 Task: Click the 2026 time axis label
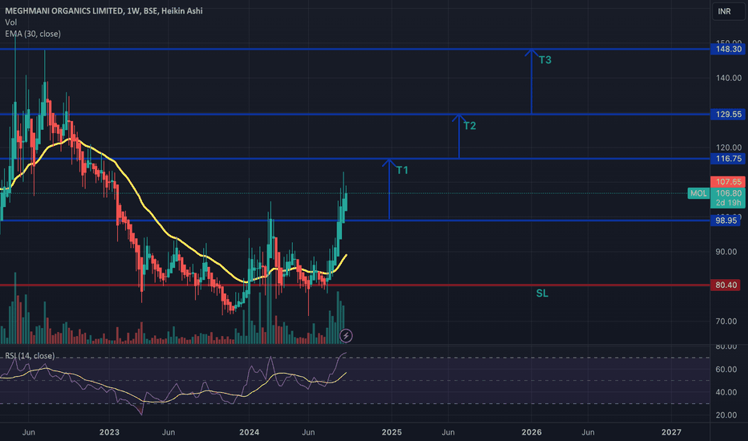point(531,432)
